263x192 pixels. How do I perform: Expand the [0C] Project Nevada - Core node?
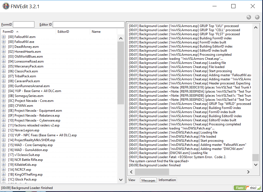pos(4,101)
